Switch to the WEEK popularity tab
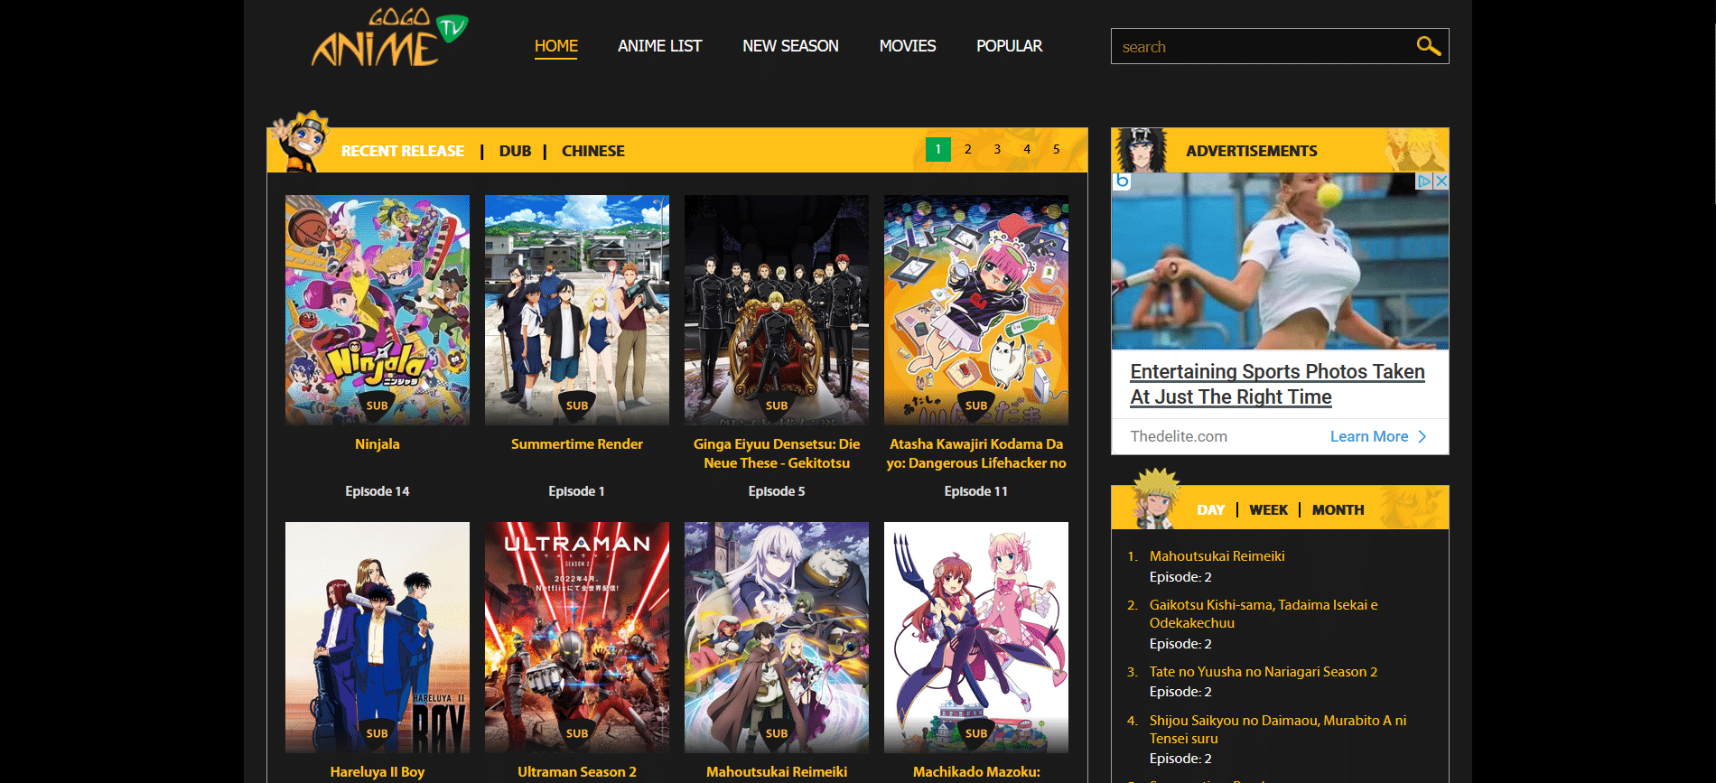 point(1268,510)
